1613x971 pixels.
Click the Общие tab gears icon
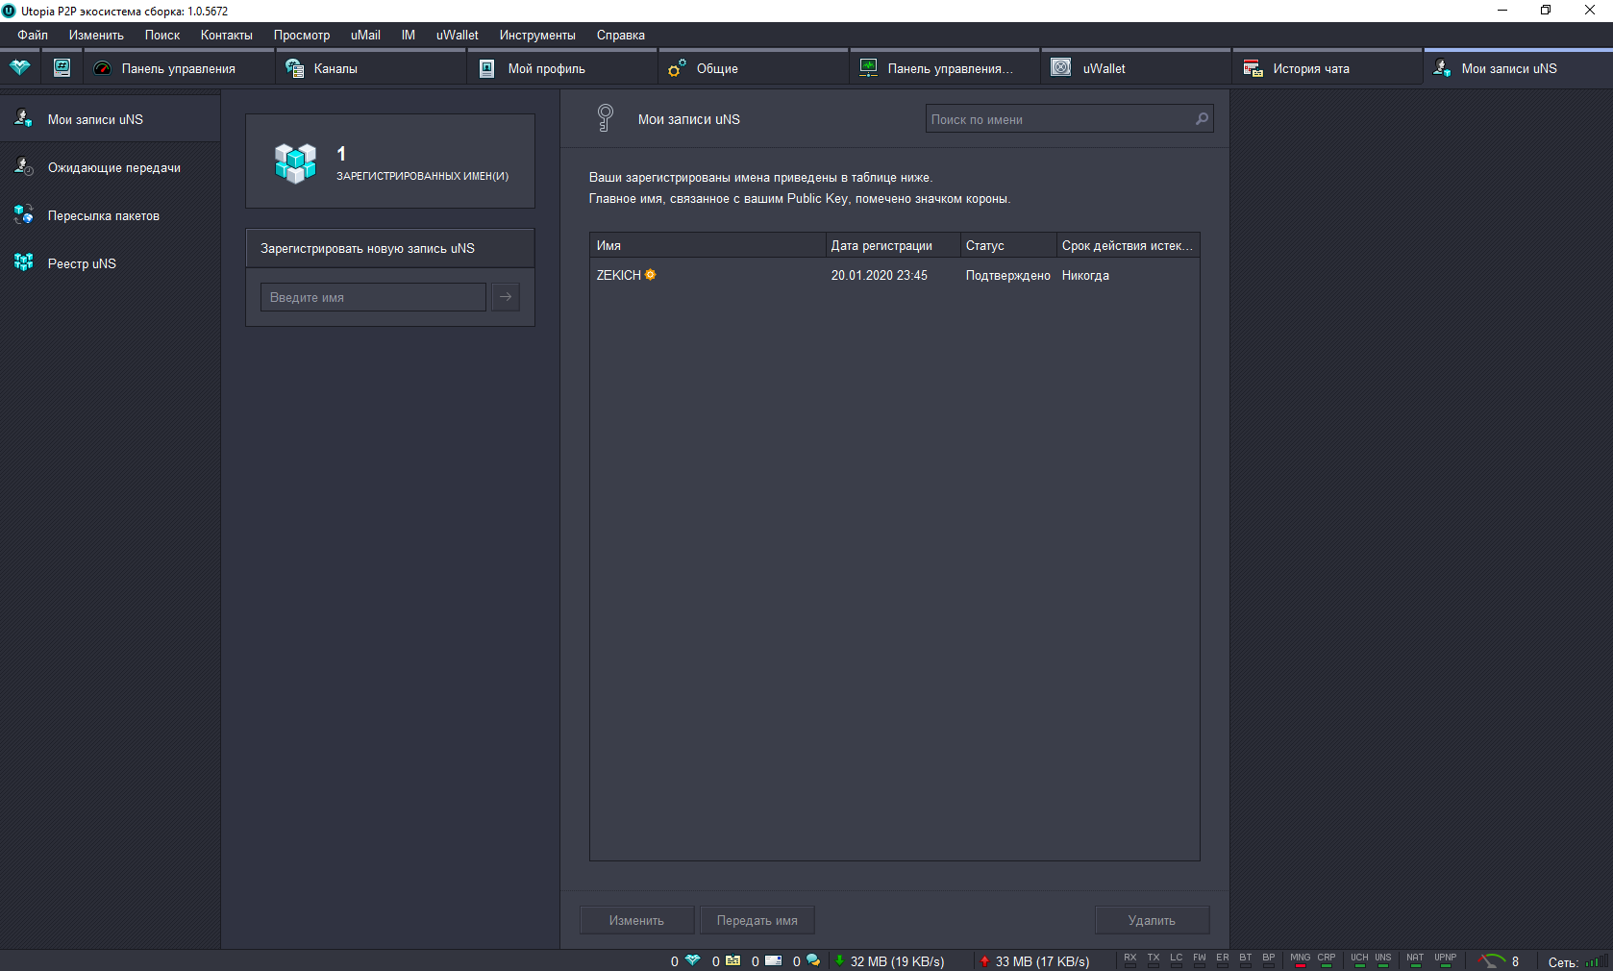(x=678, y=68)
